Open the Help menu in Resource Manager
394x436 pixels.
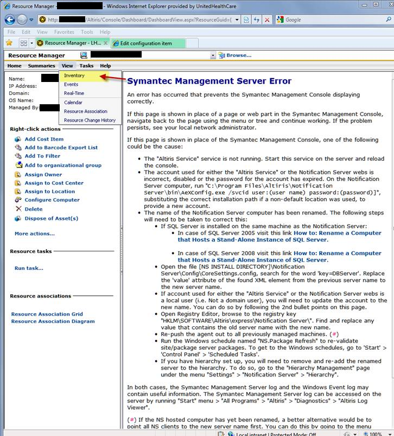(105, 66)
